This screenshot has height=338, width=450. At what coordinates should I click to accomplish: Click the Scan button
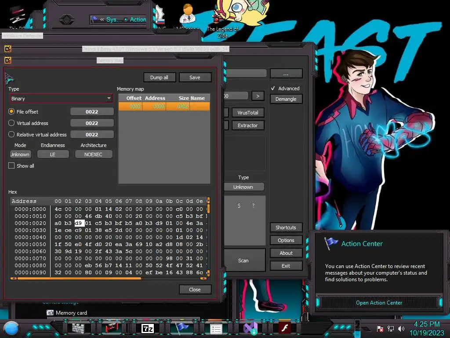[244, 261]
